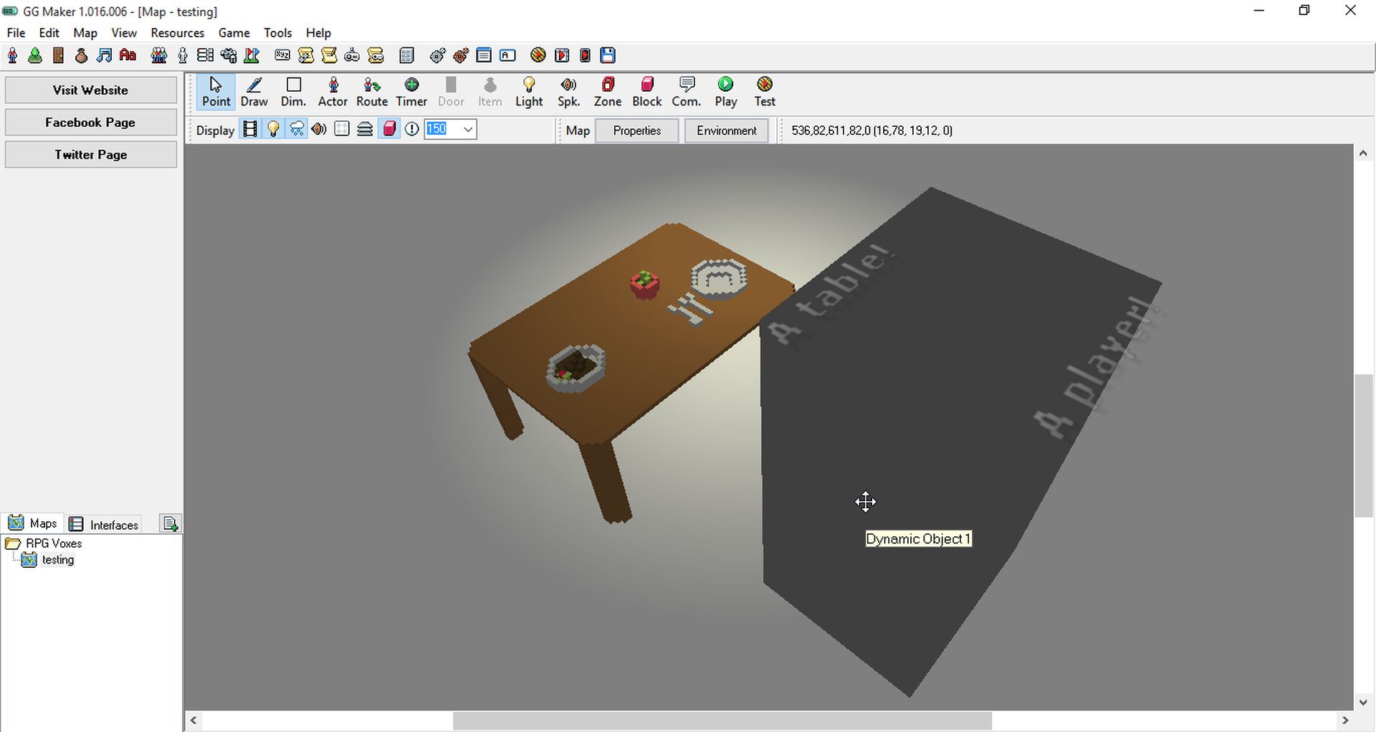
Task: Pick the Block tool
Action: (x=647, y=92)
